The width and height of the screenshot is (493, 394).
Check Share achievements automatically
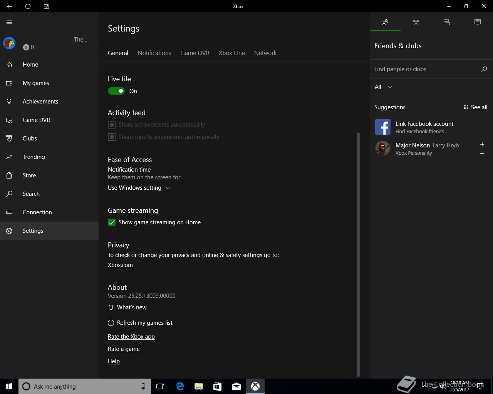(112, 125)
